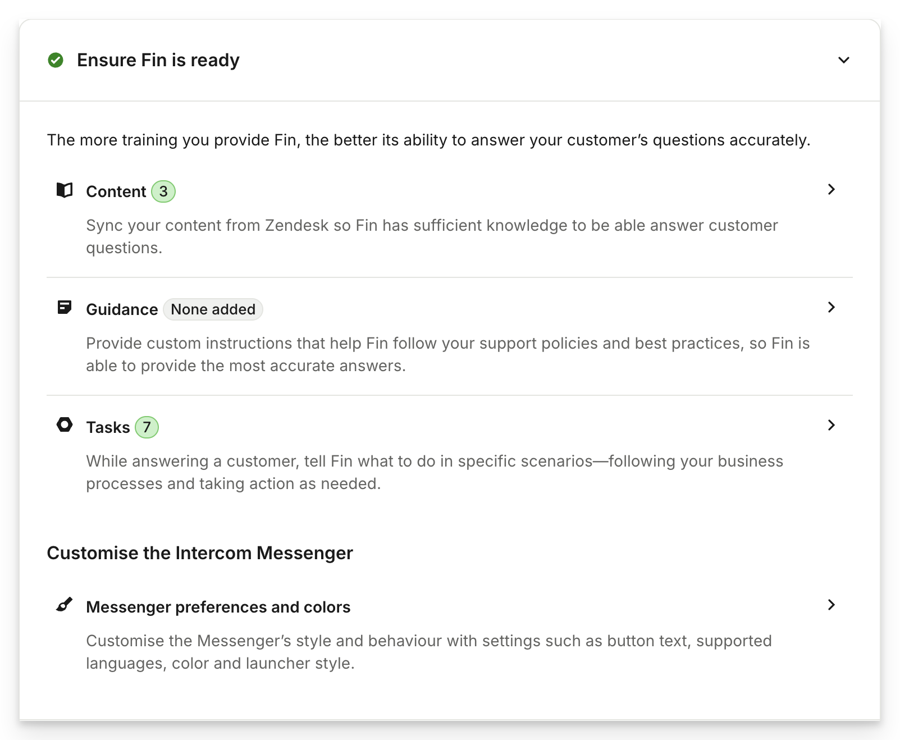Image resolution: width=900 pixels, height=740 pixels.
Task: Open the Content section title
Action: coord(116,192)
